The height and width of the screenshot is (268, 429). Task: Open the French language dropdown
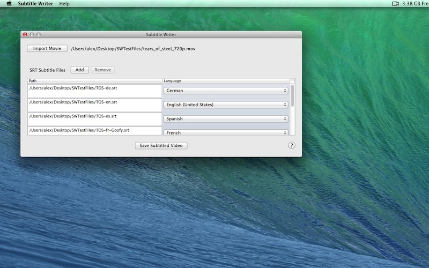click(x=226, y=132)
